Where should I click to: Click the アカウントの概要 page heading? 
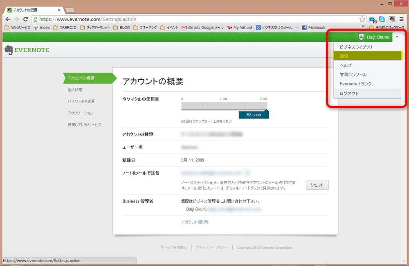coord(153,81)
